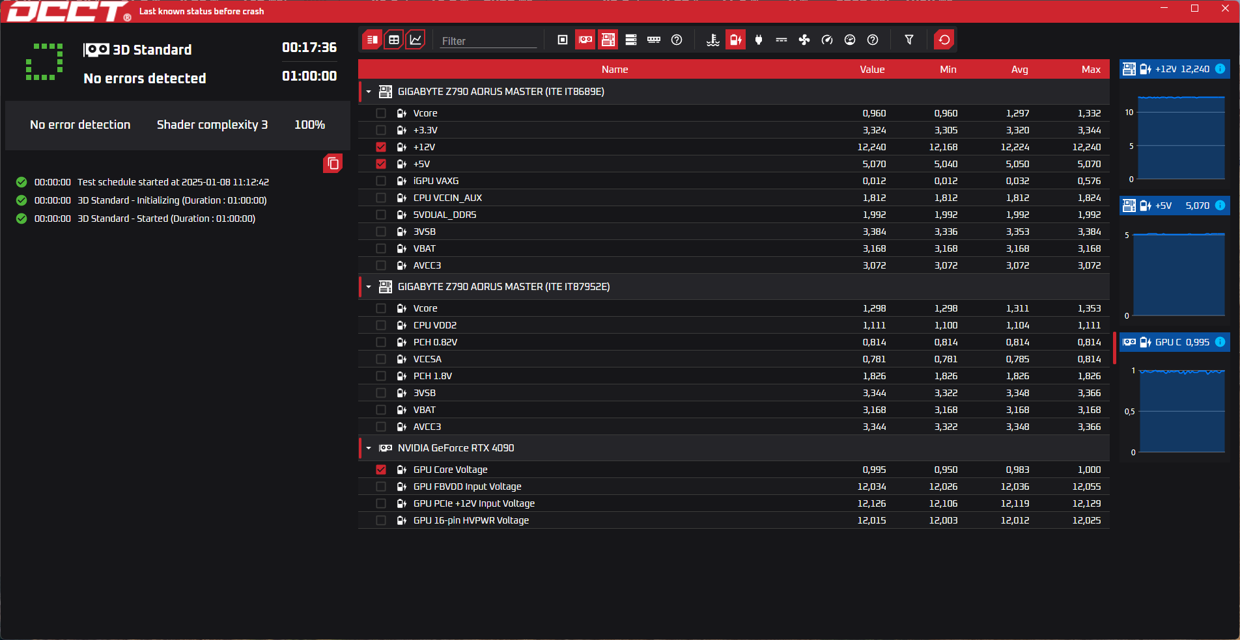Click the VCCSA sensor name

click(427, 359)
